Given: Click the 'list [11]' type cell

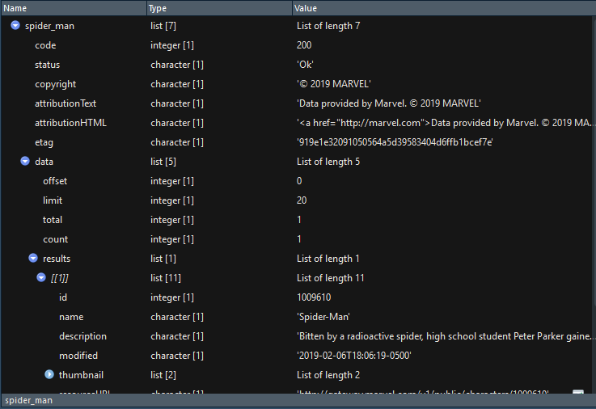Looking at the screenshot, I should [x=166, y=278].
